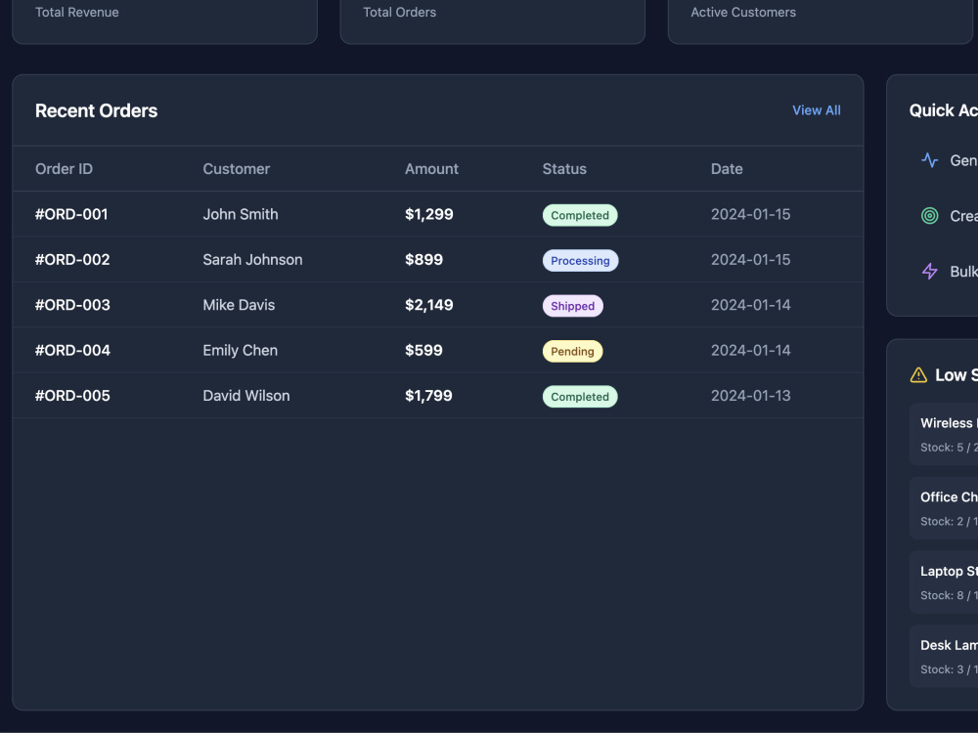Click the yellow low stock warning icon
Viewport: 978px width, 733px height.
[x=918, y=375]
